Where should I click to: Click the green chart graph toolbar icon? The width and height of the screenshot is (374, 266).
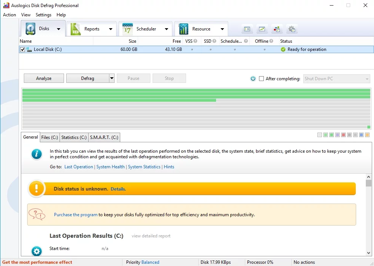tap(262, 29)
